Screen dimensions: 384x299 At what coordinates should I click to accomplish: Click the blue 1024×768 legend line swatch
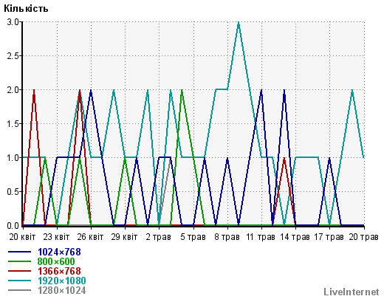19,252
